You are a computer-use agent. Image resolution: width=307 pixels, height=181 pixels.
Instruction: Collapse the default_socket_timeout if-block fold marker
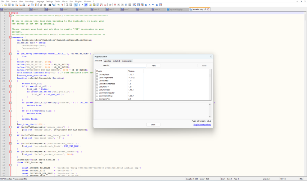click(10, 152)
